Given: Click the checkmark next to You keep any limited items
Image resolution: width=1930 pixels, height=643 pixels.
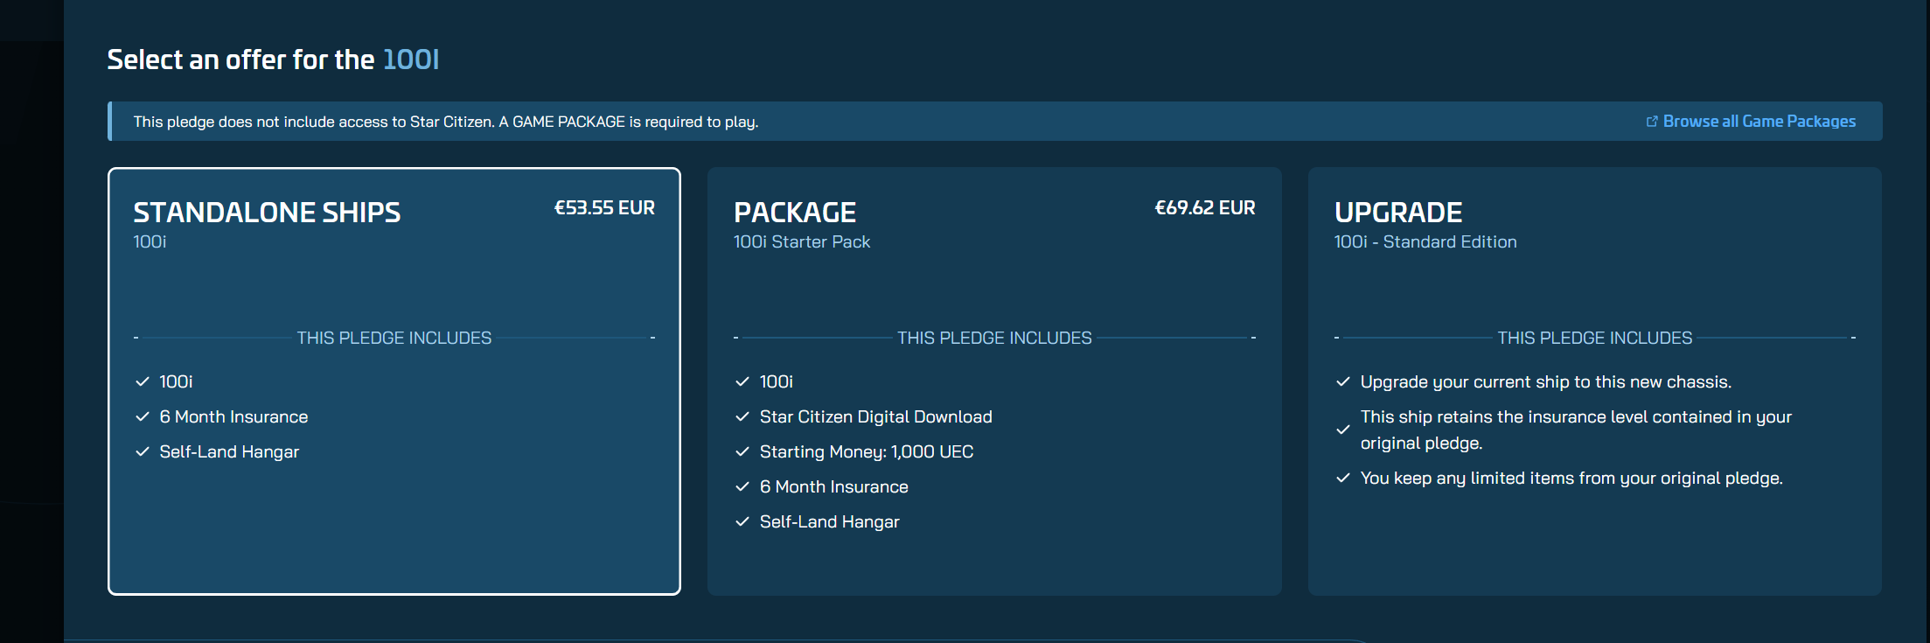Looking at the screenshot, I should click(1343, 478).
